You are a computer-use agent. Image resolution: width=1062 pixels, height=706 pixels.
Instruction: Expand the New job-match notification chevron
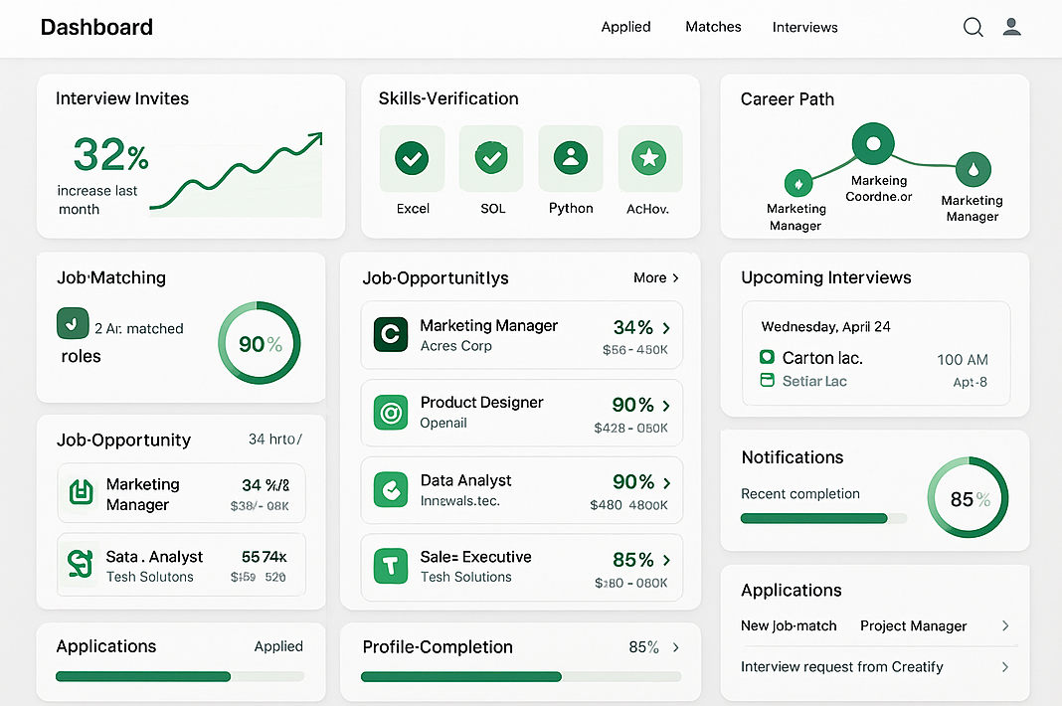(1005, 625)
